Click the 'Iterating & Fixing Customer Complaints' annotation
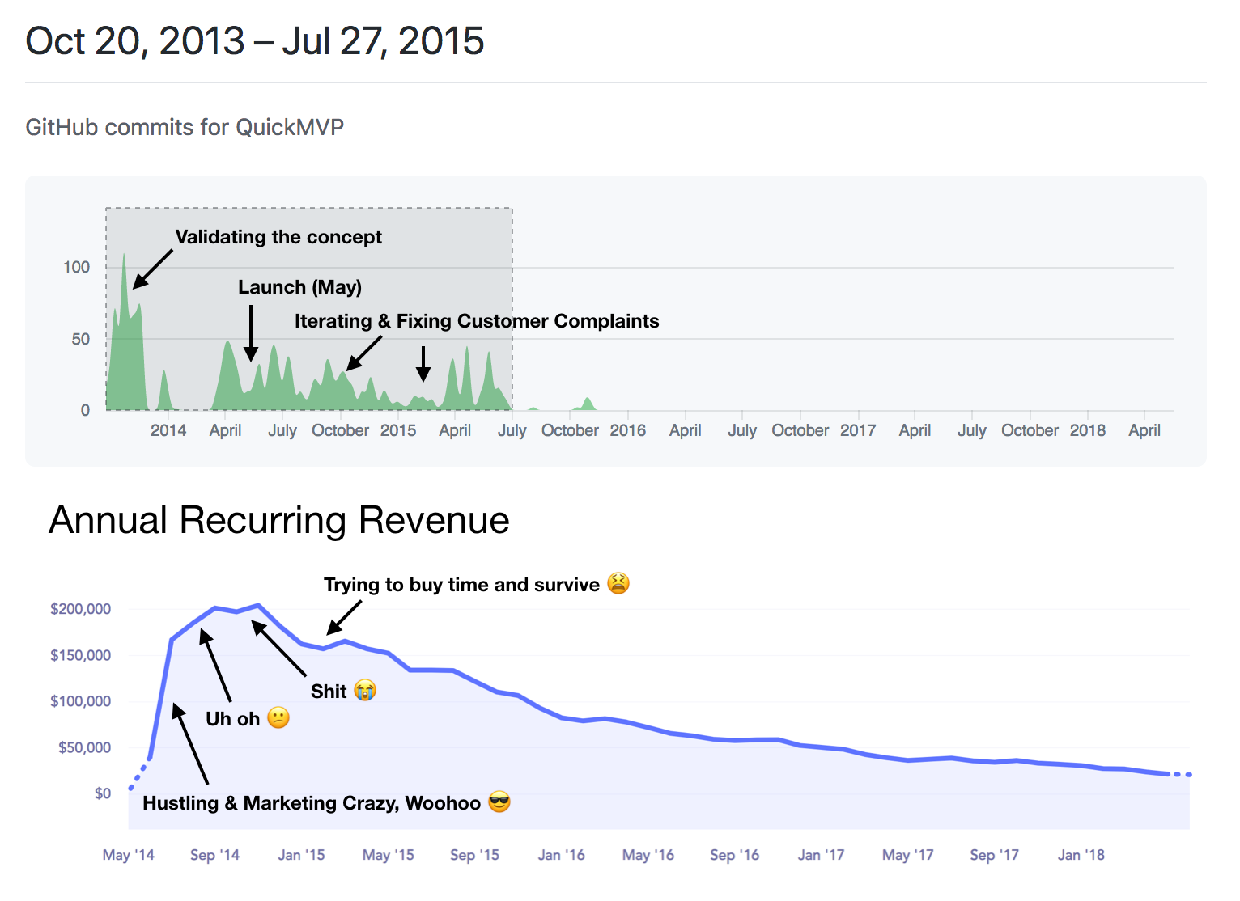This screenshot has width=1240, height=901. (x=477, y=321)
